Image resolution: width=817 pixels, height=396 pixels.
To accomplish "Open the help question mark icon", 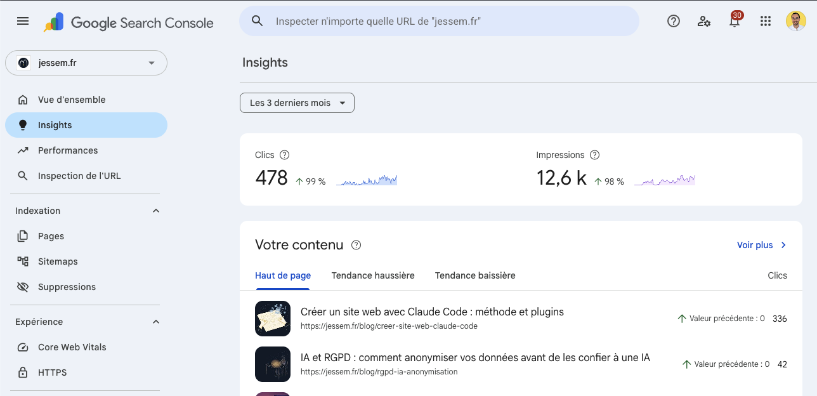I will click(674, 21).
